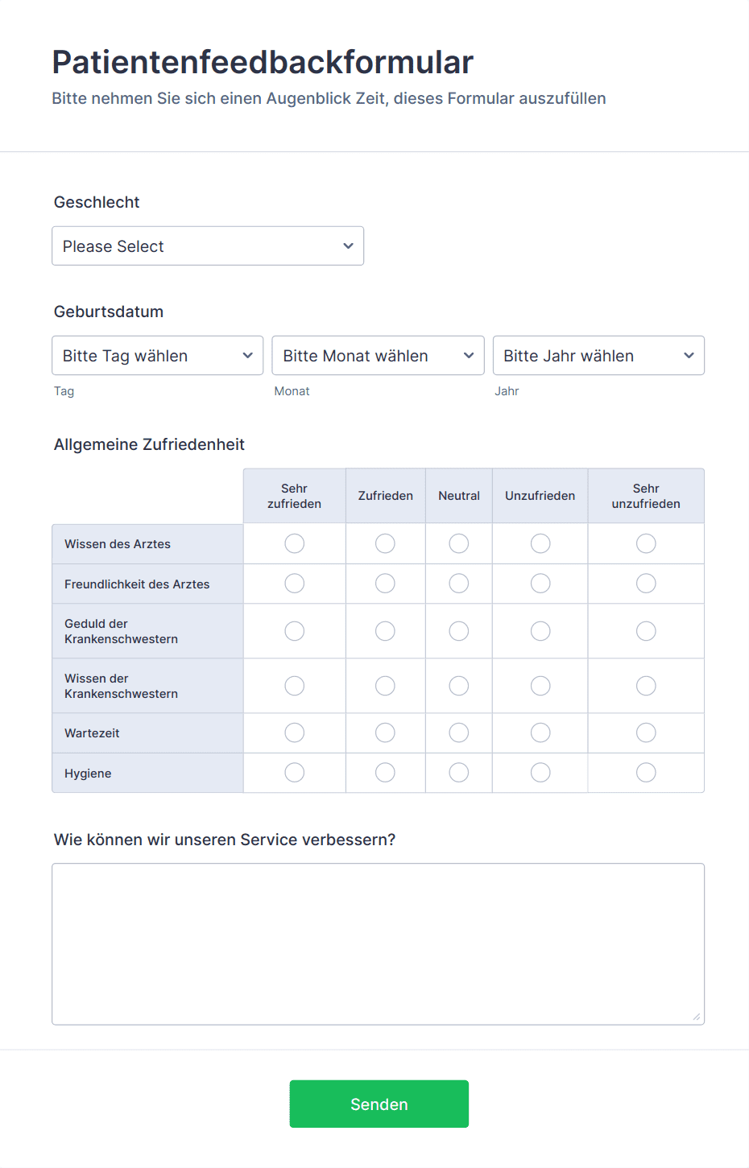Image resolution: width=749 pixels, height=1168 pixels.
Task: Select "Sehr zufrieden" for Wissen des Arztes
Action: click(x=294, y=543)
